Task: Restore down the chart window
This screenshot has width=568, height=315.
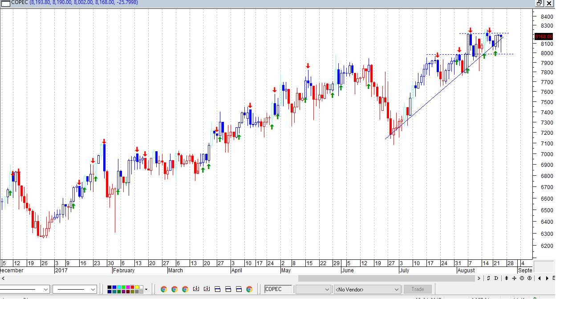Action: (539, 3)
